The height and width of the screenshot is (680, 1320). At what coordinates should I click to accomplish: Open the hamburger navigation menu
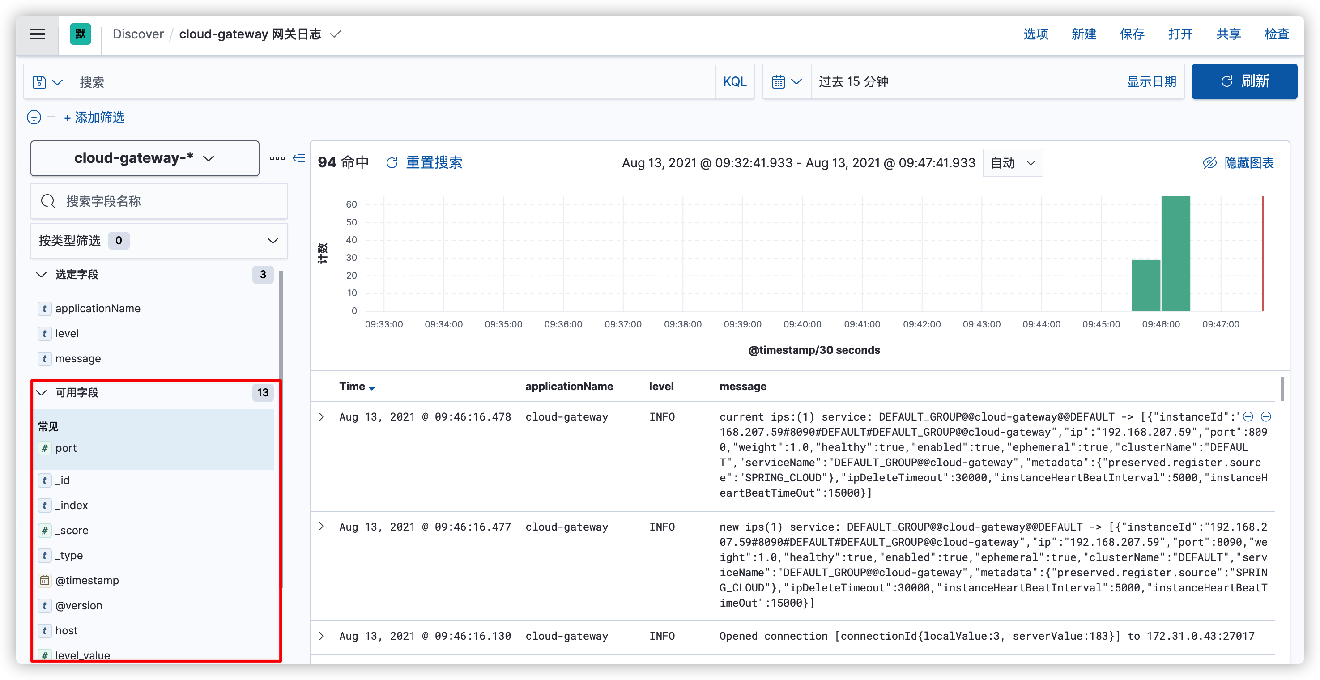tap(38, 34)
